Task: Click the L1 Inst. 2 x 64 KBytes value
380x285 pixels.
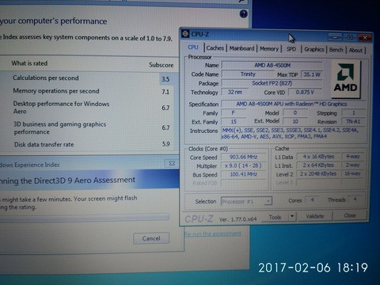Action: (x=318, y=165)
